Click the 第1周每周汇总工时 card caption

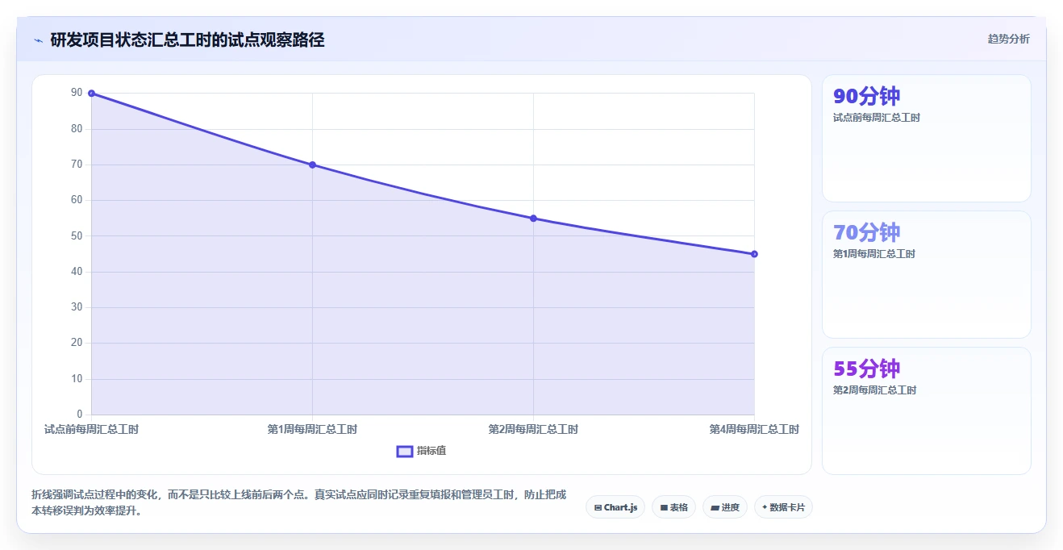pos(874,254)
